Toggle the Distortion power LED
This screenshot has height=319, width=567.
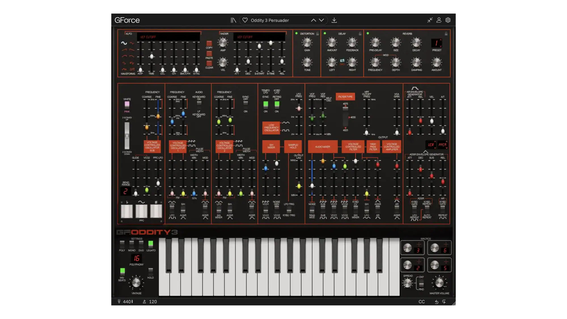click(x=297, y=33)
